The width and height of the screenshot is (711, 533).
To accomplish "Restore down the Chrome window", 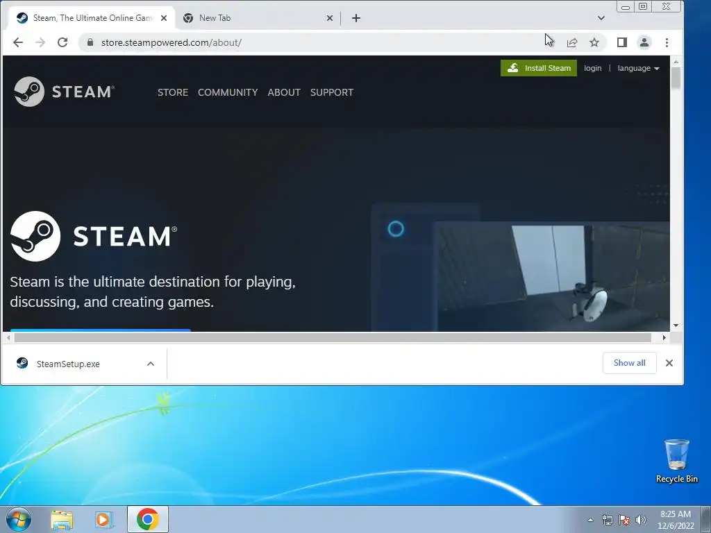I will click(643, 6).
